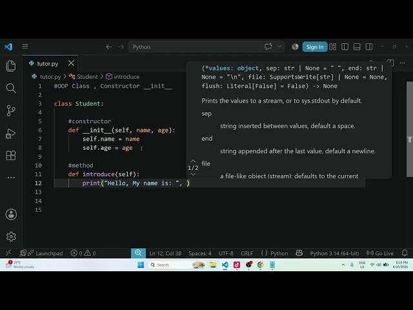Open File Explorer from the taskbar

click(x=213, y=265)
